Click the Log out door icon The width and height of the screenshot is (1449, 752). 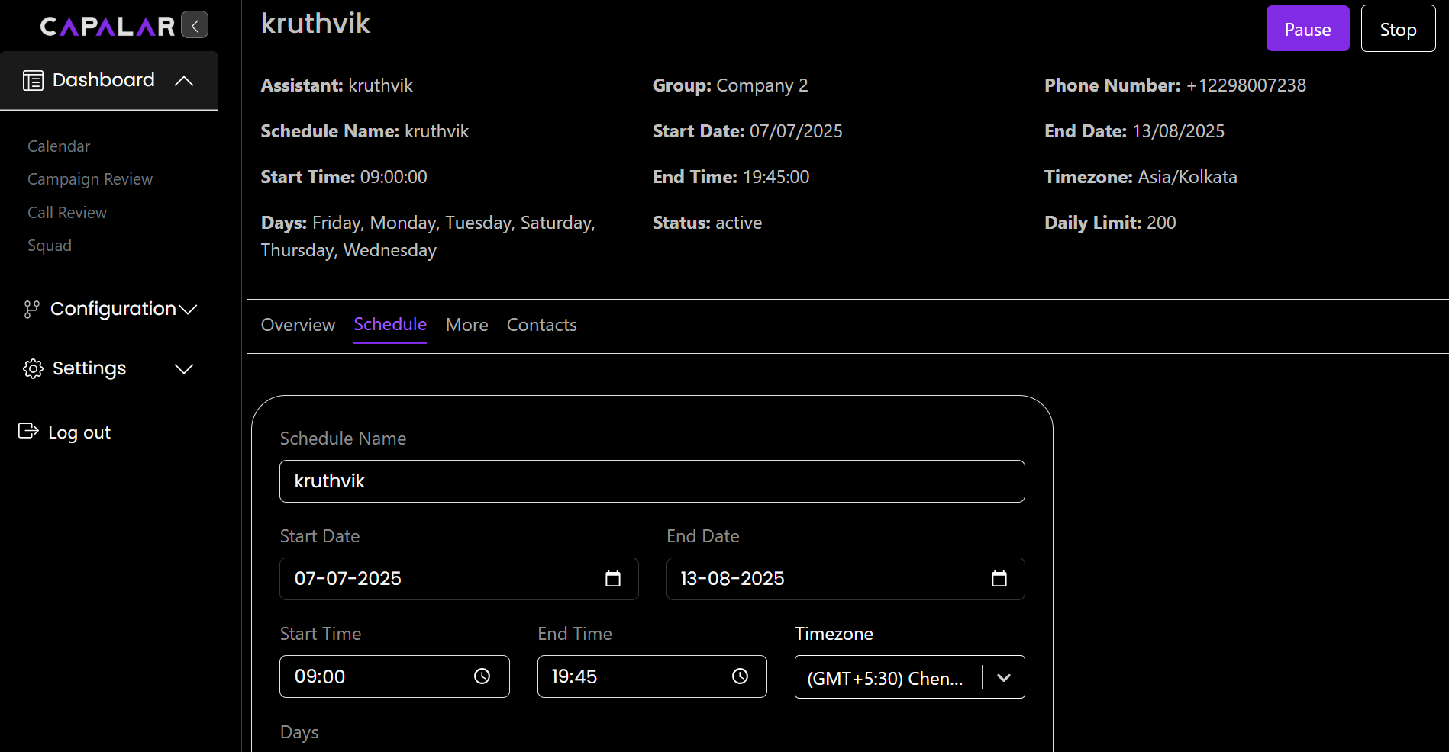[28, 432]
